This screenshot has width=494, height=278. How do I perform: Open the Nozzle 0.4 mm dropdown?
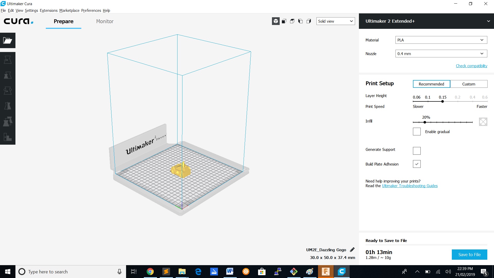coord(441,54)
